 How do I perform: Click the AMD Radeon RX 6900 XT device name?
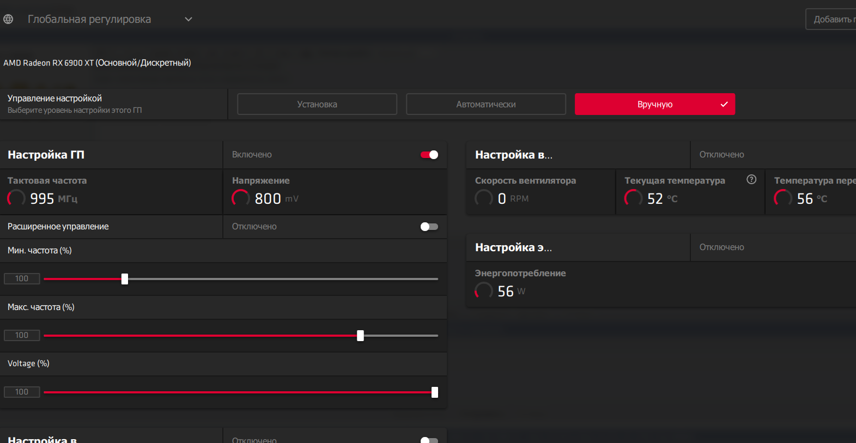click(x=98, y=63)
